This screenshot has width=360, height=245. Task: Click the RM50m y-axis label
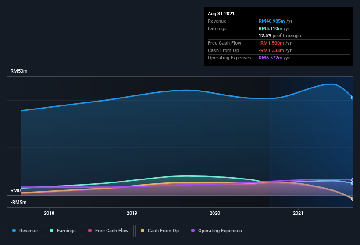[x=19, y=71]
